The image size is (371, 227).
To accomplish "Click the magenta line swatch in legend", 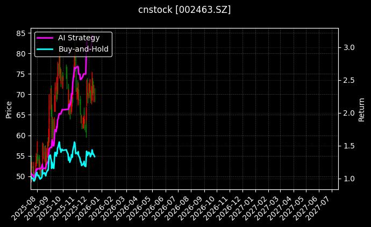I will (45, 37).
